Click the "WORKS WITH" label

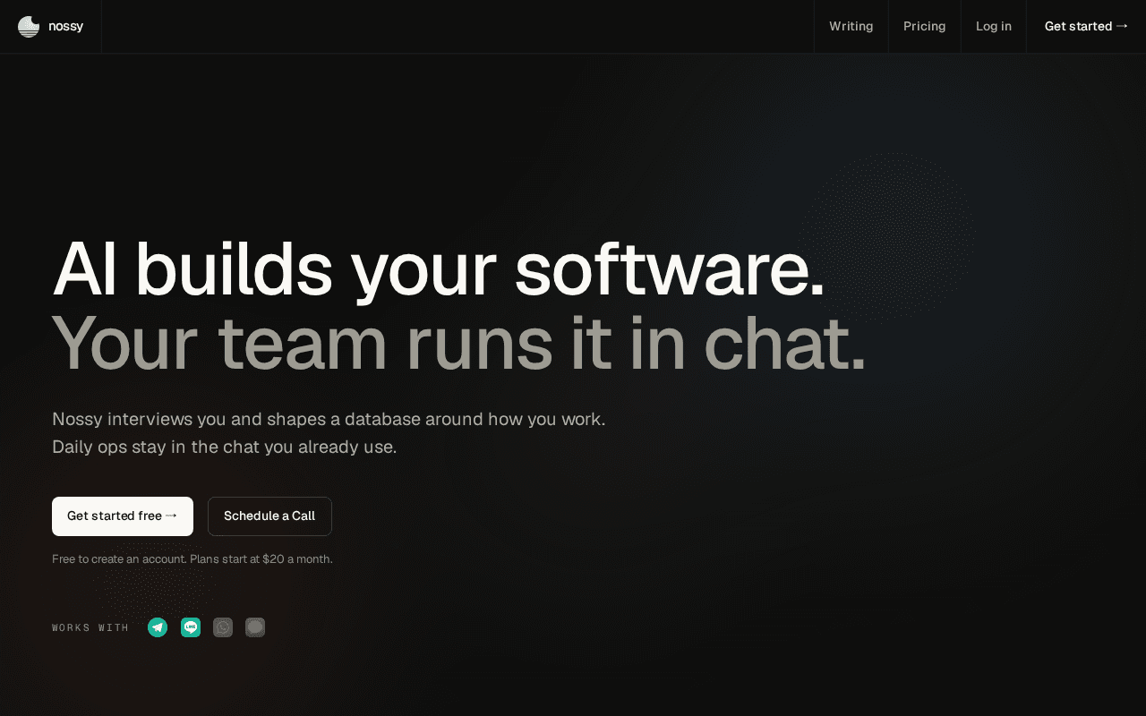[90, 628]
